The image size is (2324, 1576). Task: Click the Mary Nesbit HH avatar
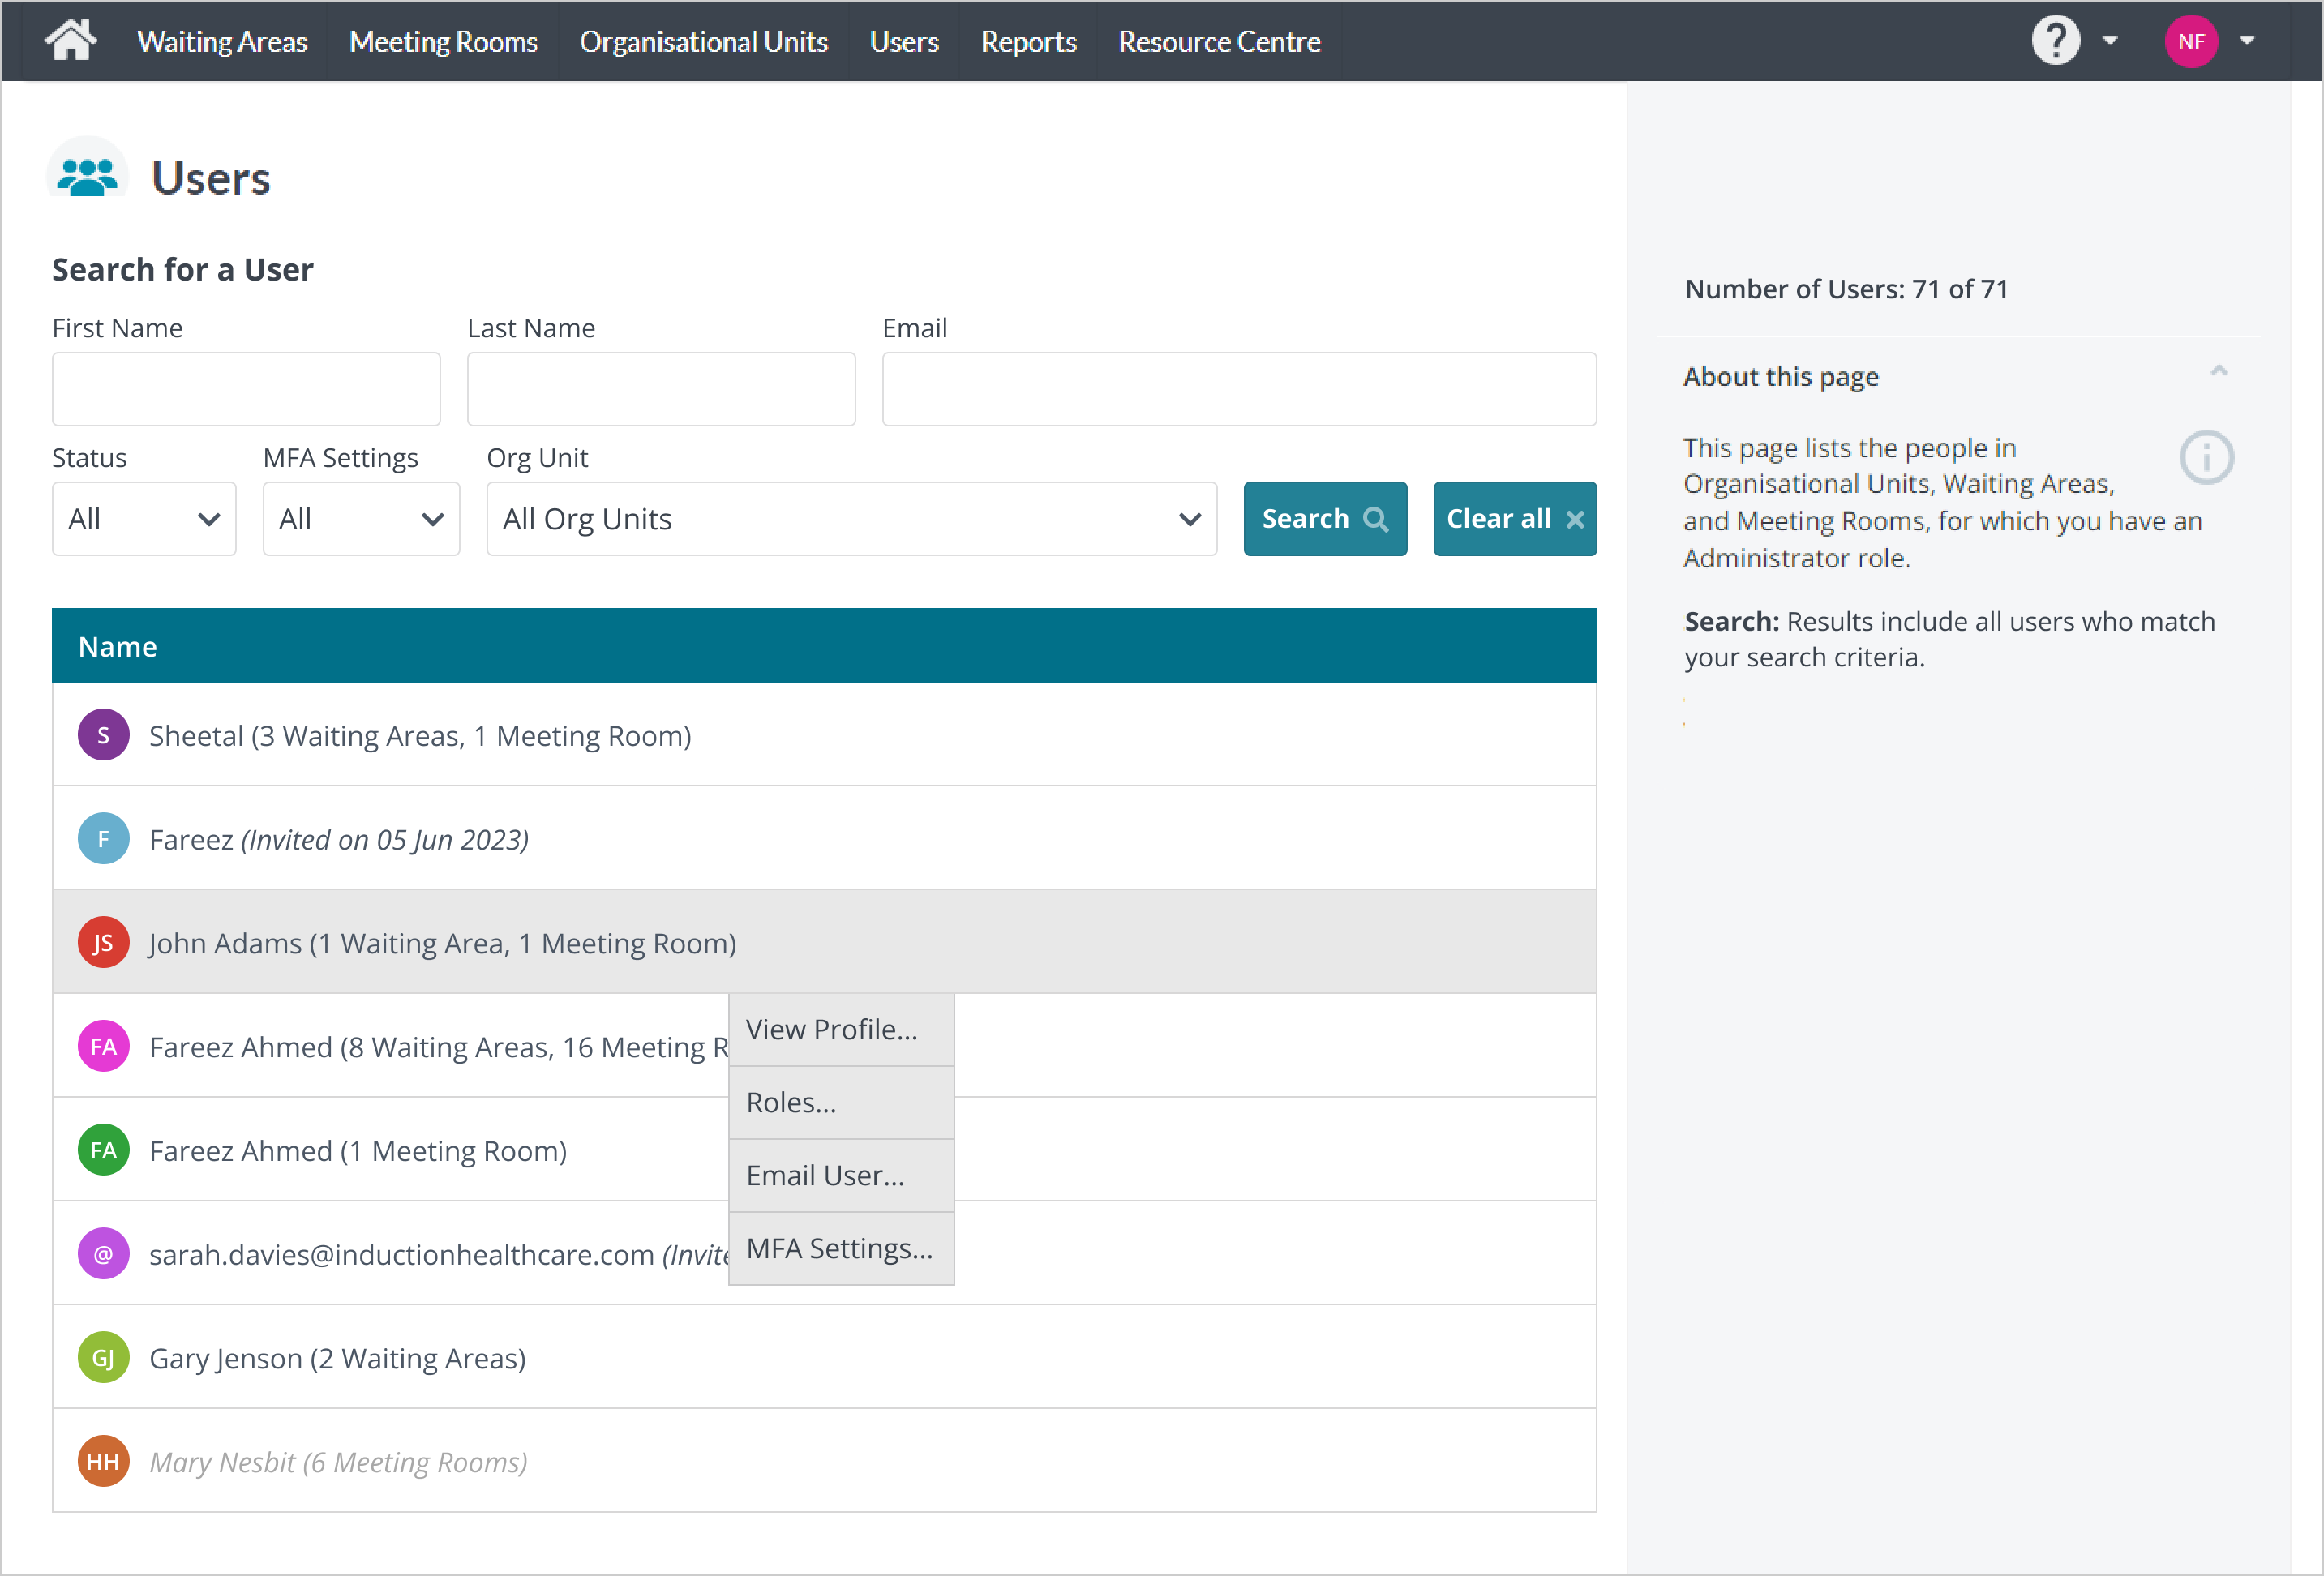[x=104, y=1461]
